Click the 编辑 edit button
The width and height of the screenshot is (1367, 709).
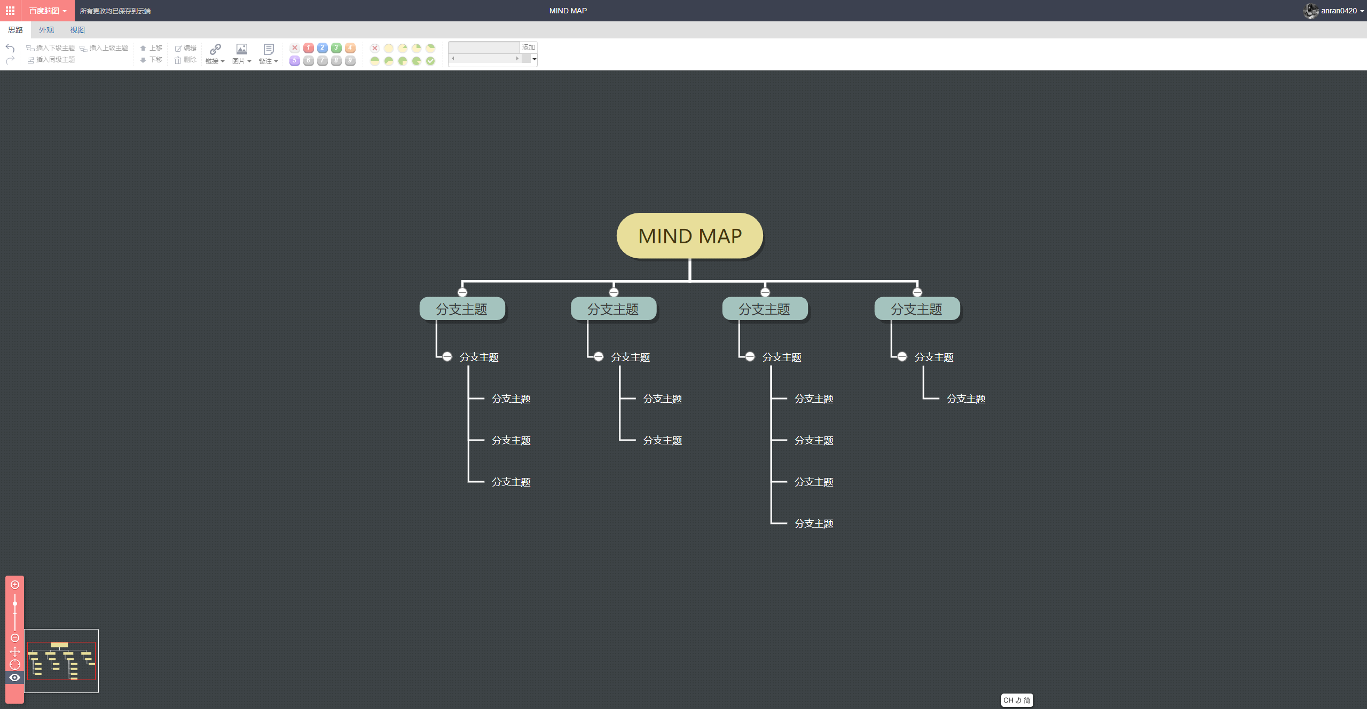coord(186,48)
